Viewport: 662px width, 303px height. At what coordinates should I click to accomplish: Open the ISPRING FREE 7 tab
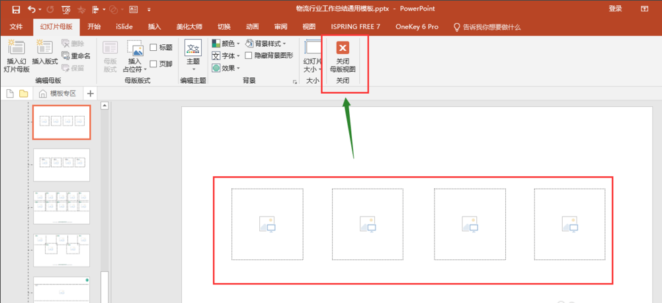[356, 27]
